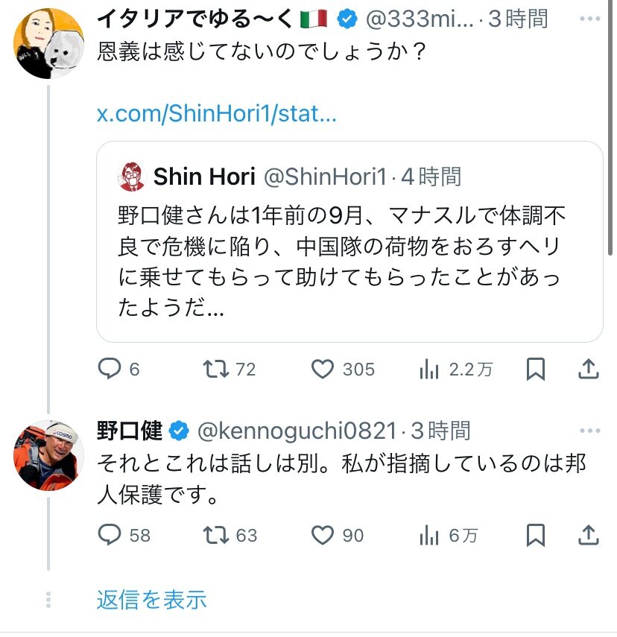Screen dimensions: 617x637
Task: Bookmark 野口健's reply
Action: coord(536,535)
